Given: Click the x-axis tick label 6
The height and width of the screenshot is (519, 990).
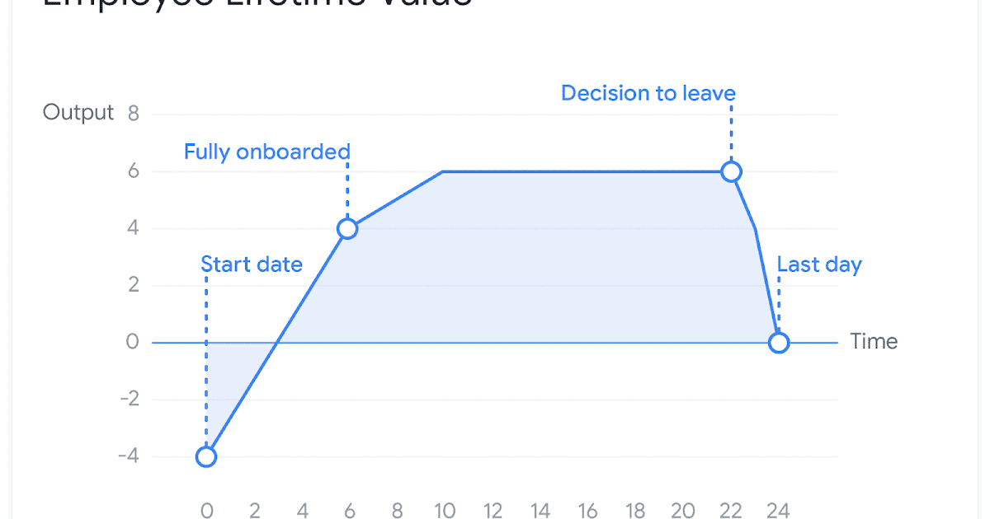Looking at the screenshot, I should 350,511.
